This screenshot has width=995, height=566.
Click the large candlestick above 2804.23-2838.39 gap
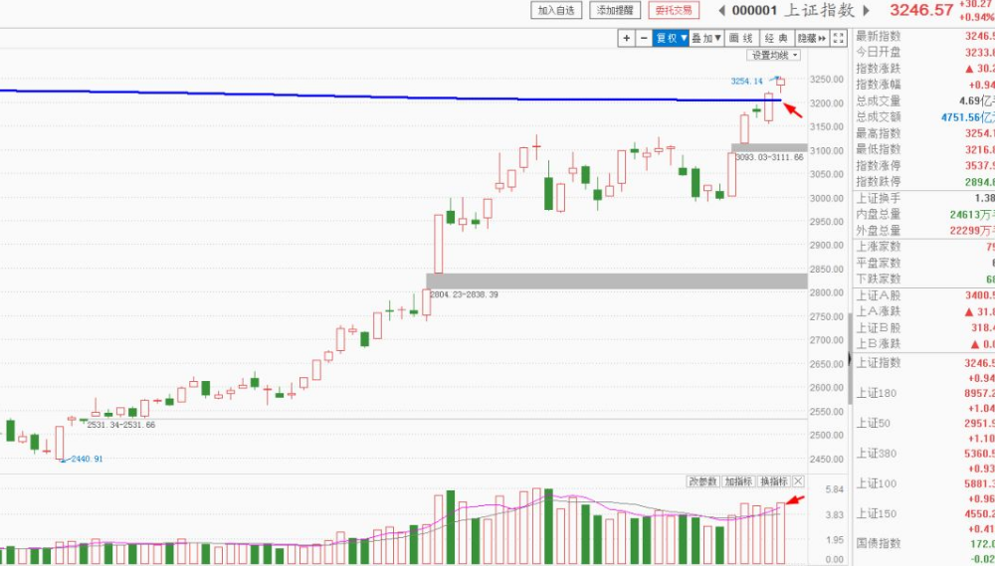click(x=439, y=244)
